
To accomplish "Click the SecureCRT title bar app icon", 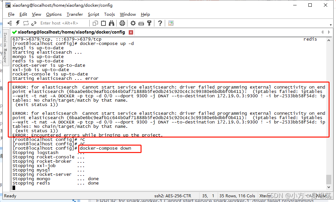I will (x=8, y=5).
